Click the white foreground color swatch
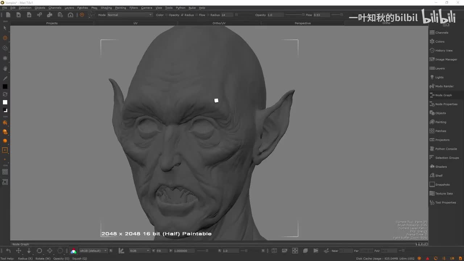 pos(5,102)
